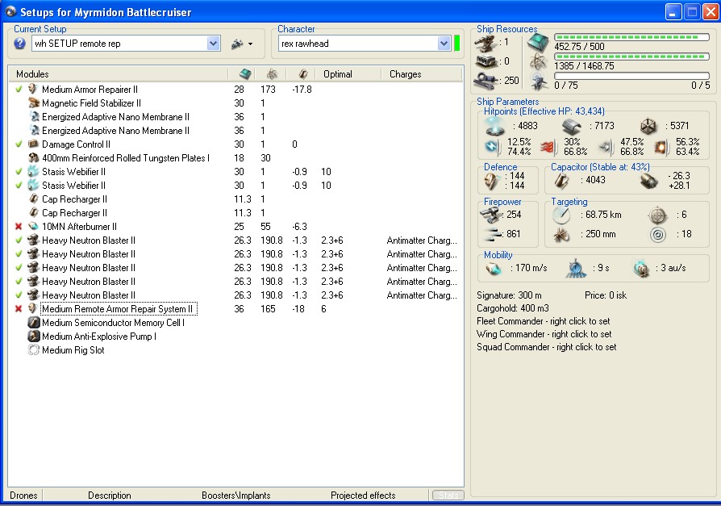This screenshot has width=721, height=506.
Task: Click the CPU column header icon
Action: click(245, 74)
